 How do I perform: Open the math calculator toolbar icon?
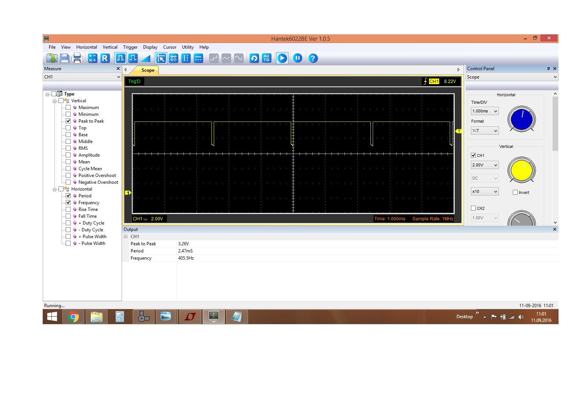pyautogui.click(x=93, y=58)
